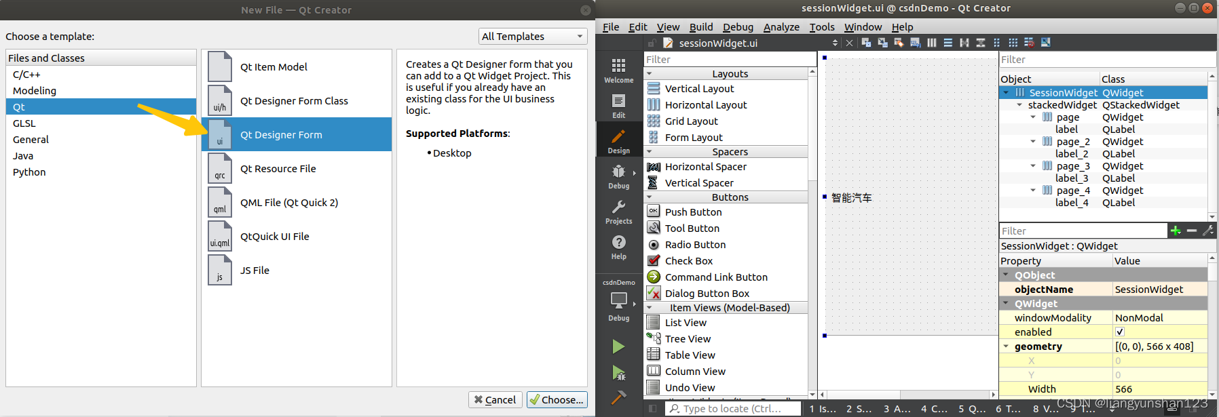This screenshot has height=417, width=1219.
Task: Open the Build menu
Action: point(701,27)
